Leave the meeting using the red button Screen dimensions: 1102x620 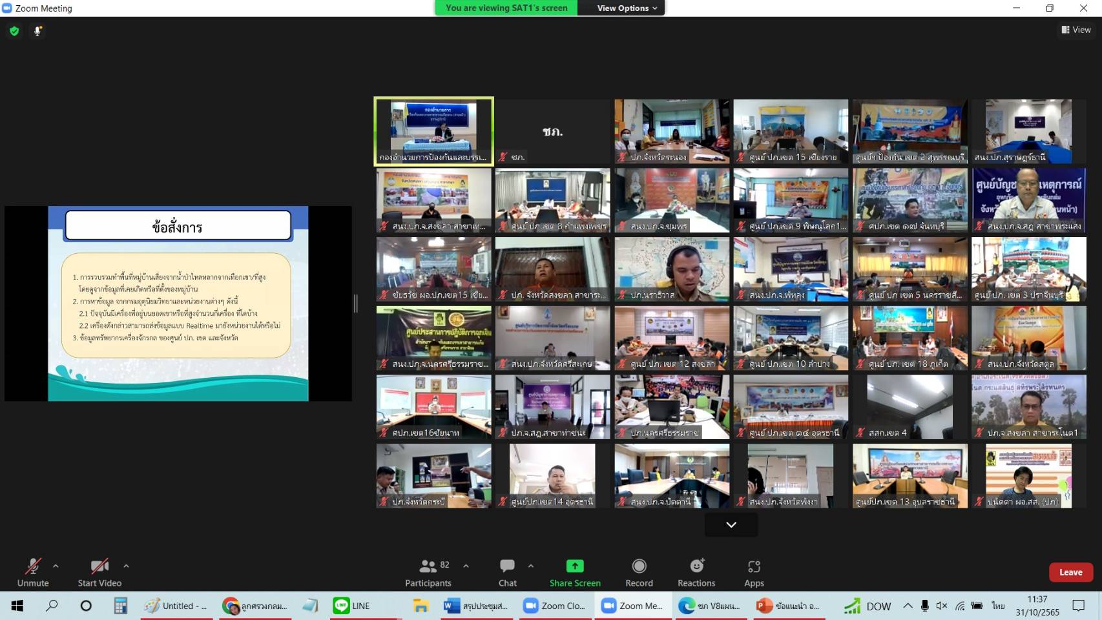point(1070,572)
